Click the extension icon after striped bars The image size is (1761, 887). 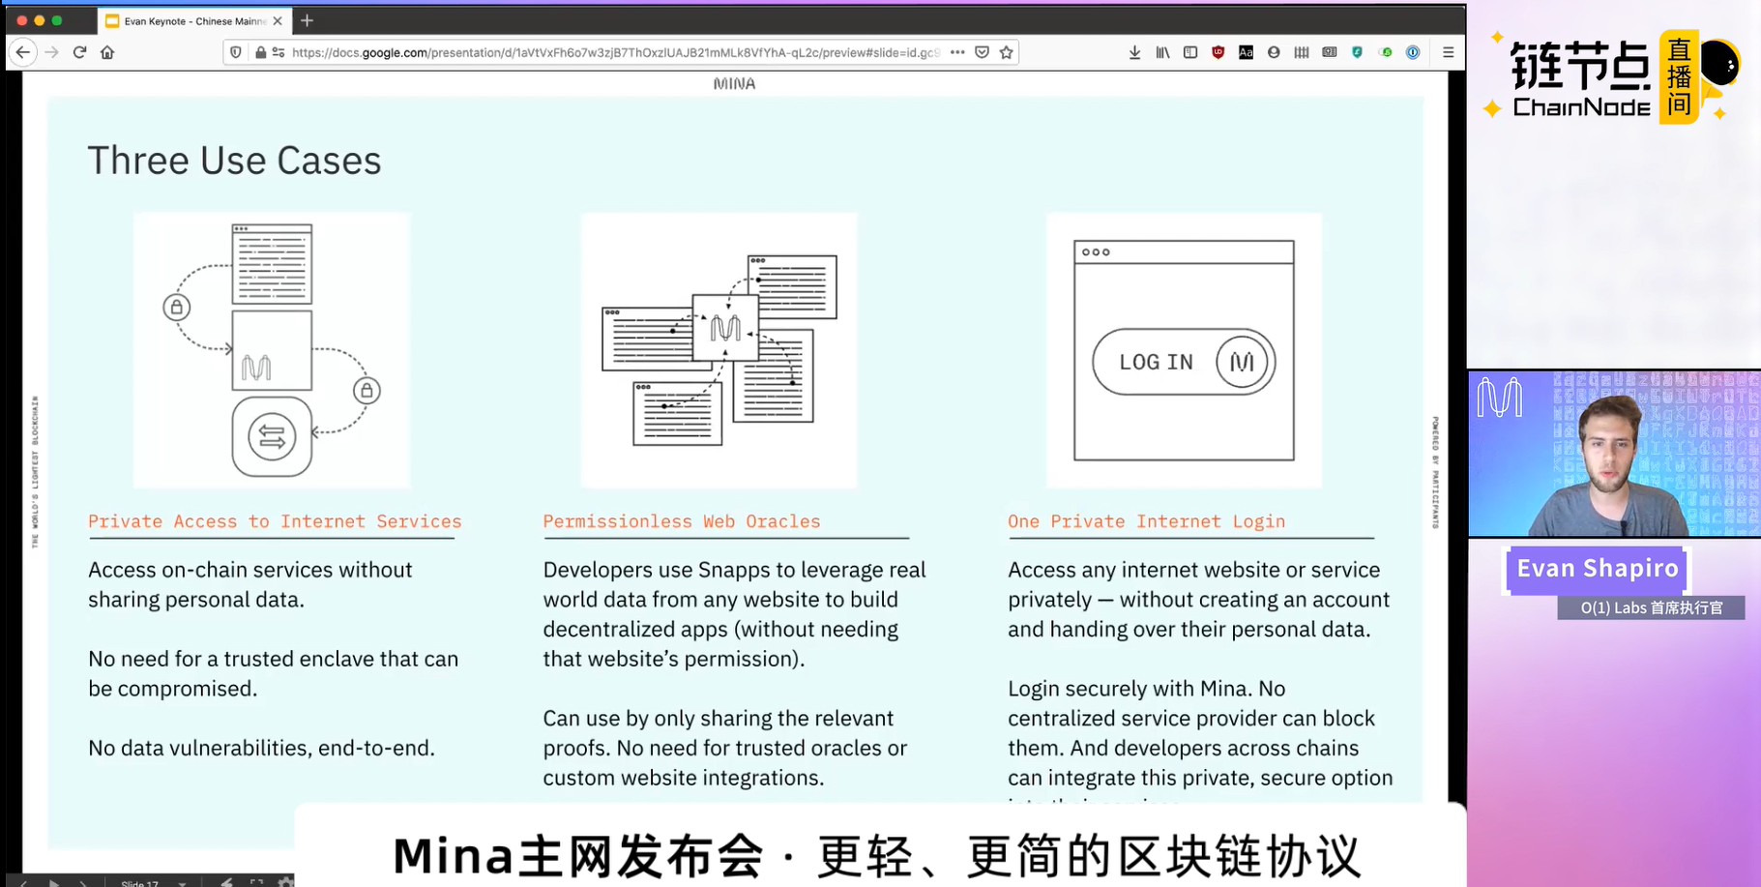[x=1330, y=52]
